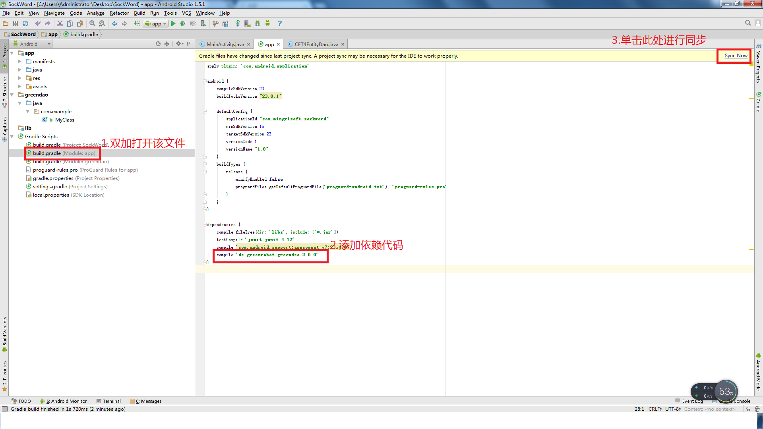The image size is (763, 429).
Task: Click Scroll from Source icon in Project panel
Action: click(x=158, y=44)
